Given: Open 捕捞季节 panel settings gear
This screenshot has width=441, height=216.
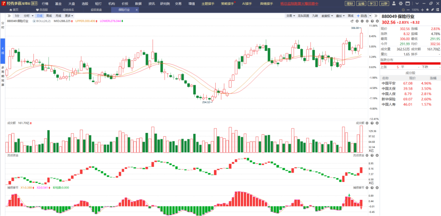Looking at the screenshot, I should [x=367, y=188].
